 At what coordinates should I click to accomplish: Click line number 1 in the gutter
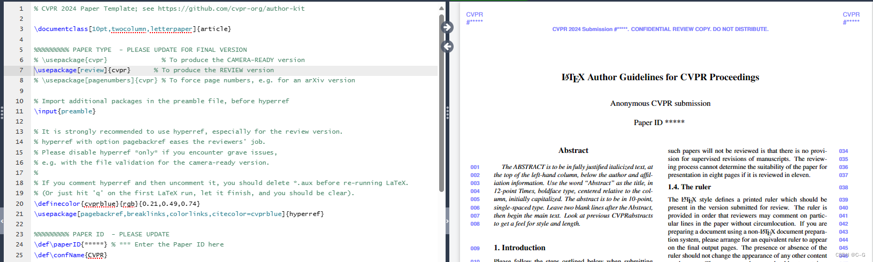(21, 9)
